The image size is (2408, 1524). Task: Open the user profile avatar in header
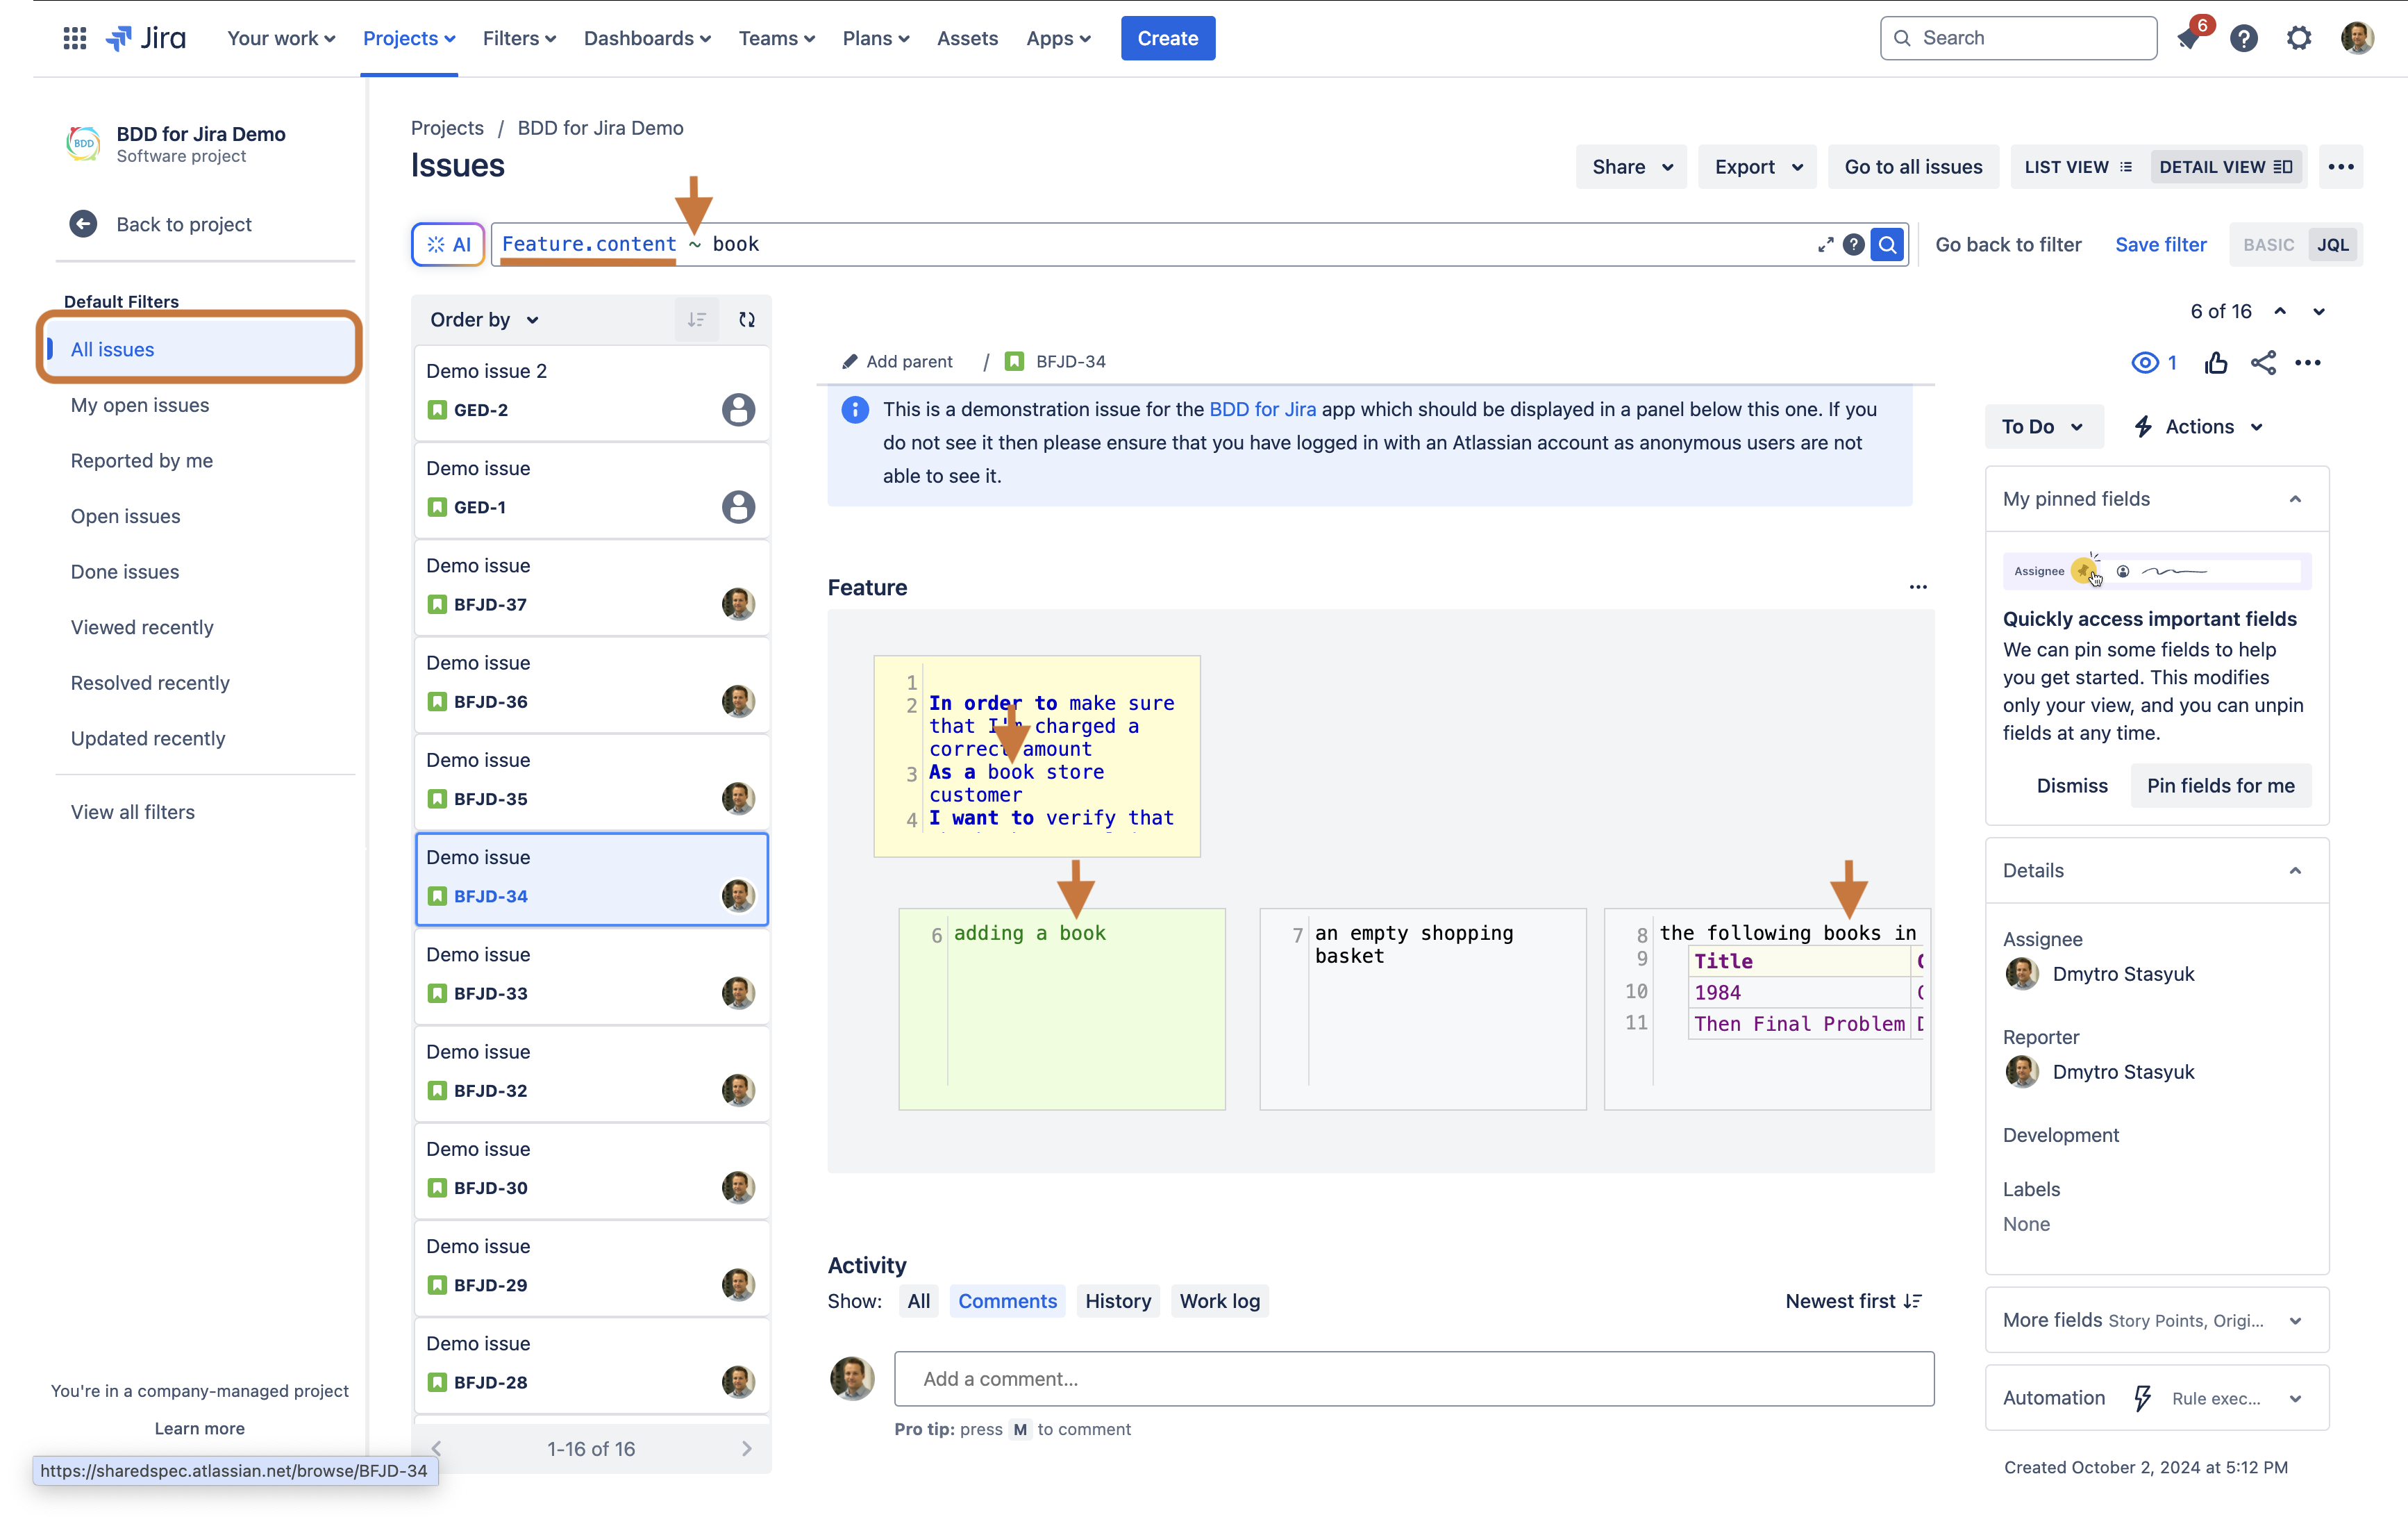(2357, 38)
